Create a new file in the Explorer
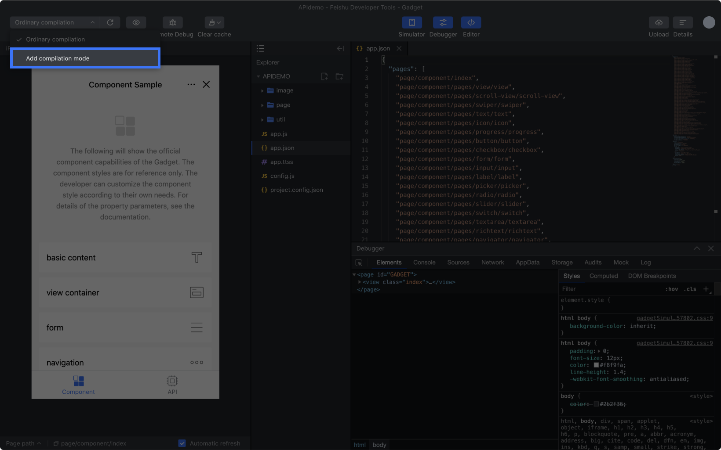The height and width of the screenshot is (450, 721). tap(324, 76)
